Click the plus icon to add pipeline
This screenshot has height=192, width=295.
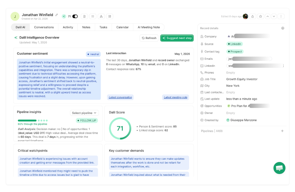(x=282, y=131)
